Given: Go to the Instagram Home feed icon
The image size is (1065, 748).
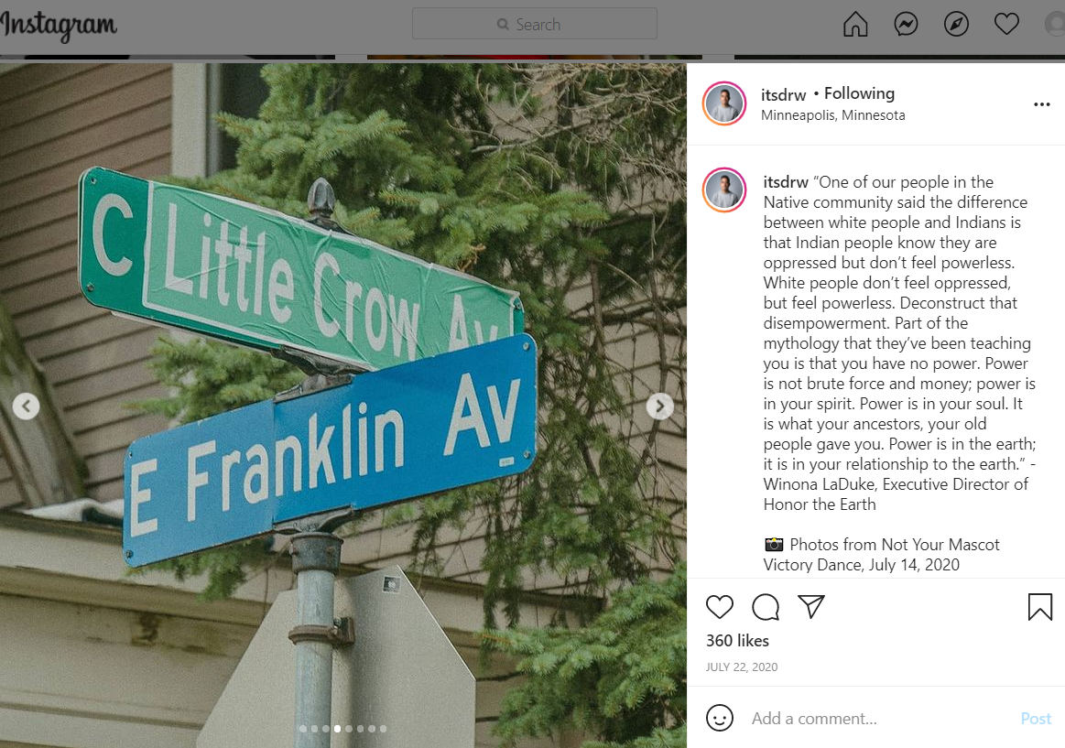Looking at the screenshot, I should pos(855,25).
